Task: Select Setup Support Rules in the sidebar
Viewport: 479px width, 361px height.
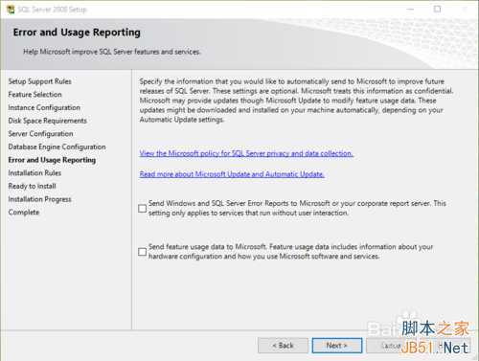Action: (40, 81)
